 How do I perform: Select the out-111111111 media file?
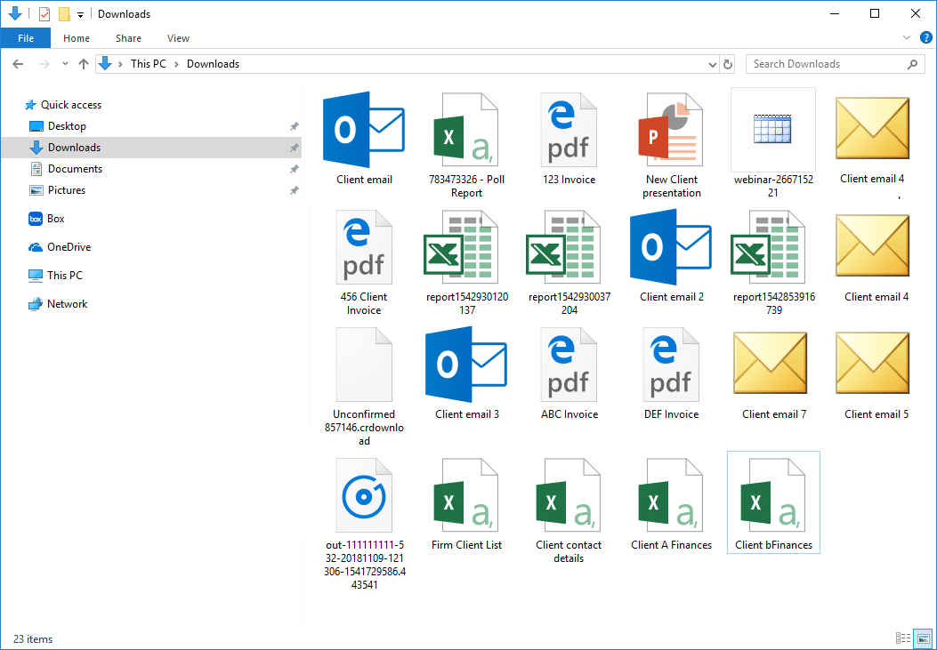[x=364, y=524]
